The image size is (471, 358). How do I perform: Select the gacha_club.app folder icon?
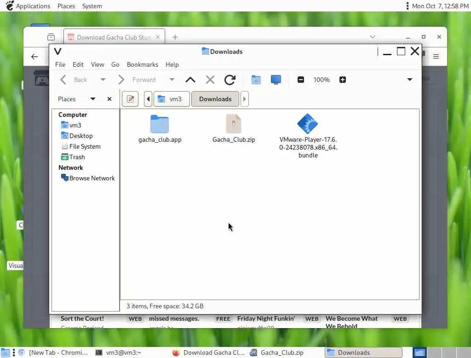[x=160, y=124]
